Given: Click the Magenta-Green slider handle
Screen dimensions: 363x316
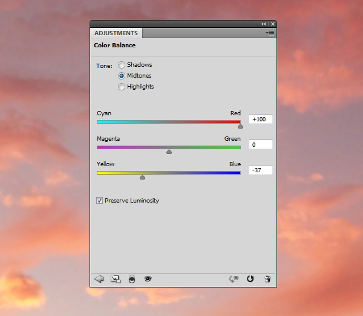Looking at the screenshot, I should 169,152.
